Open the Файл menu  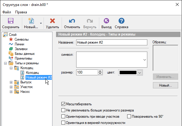pos(7,12)
